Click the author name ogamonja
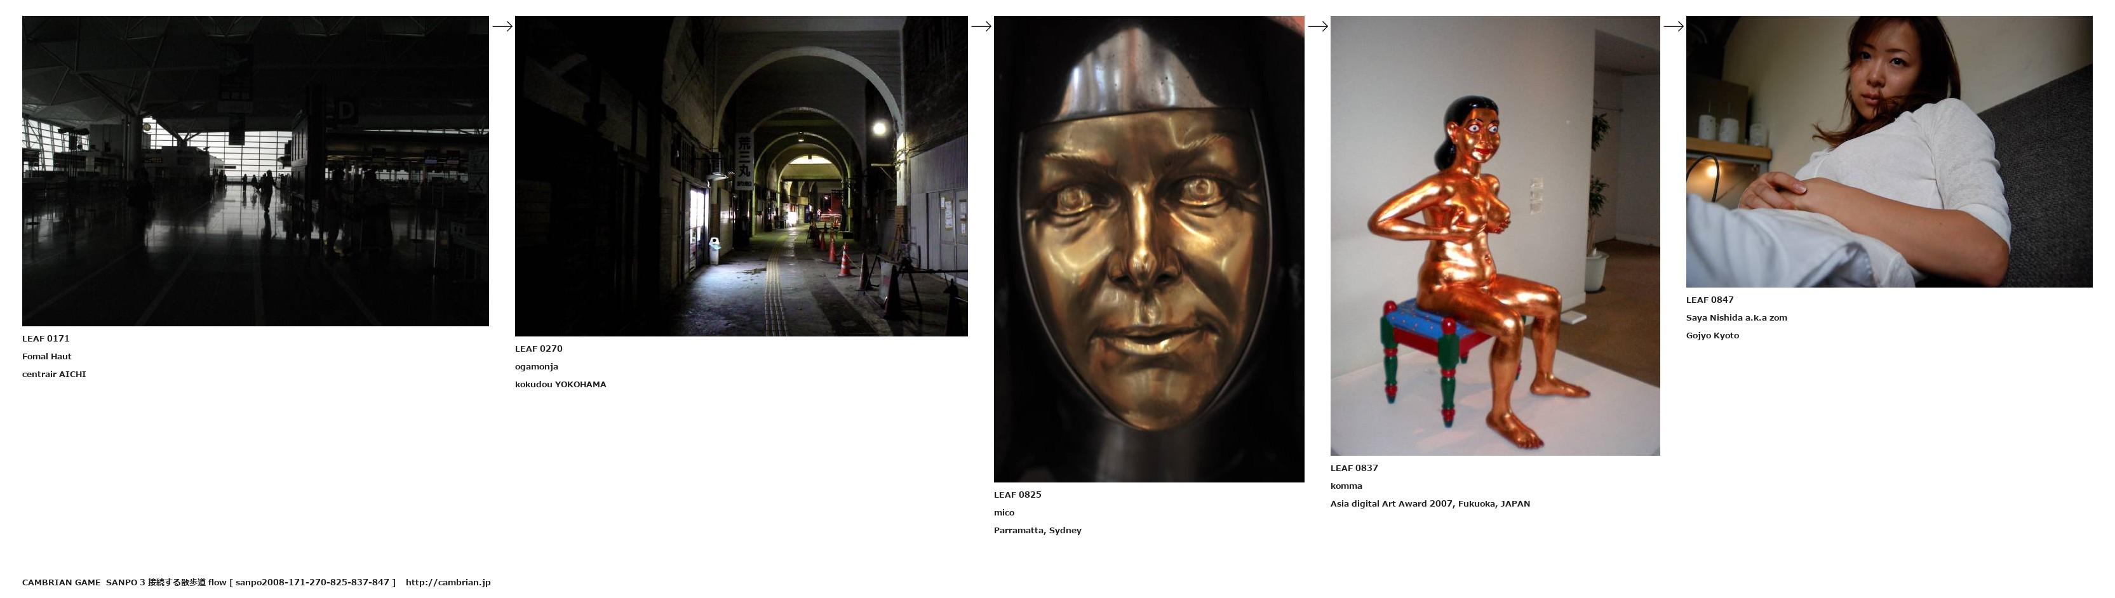This screenshot has height=598, width=2115. [x=536, y=367]
